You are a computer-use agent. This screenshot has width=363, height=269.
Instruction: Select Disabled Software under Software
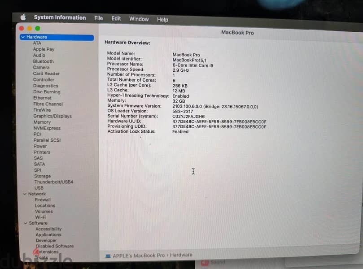(x=55, y=246)
